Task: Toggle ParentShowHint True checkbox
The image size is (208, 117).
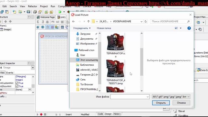Action: (x=17, y=86)
